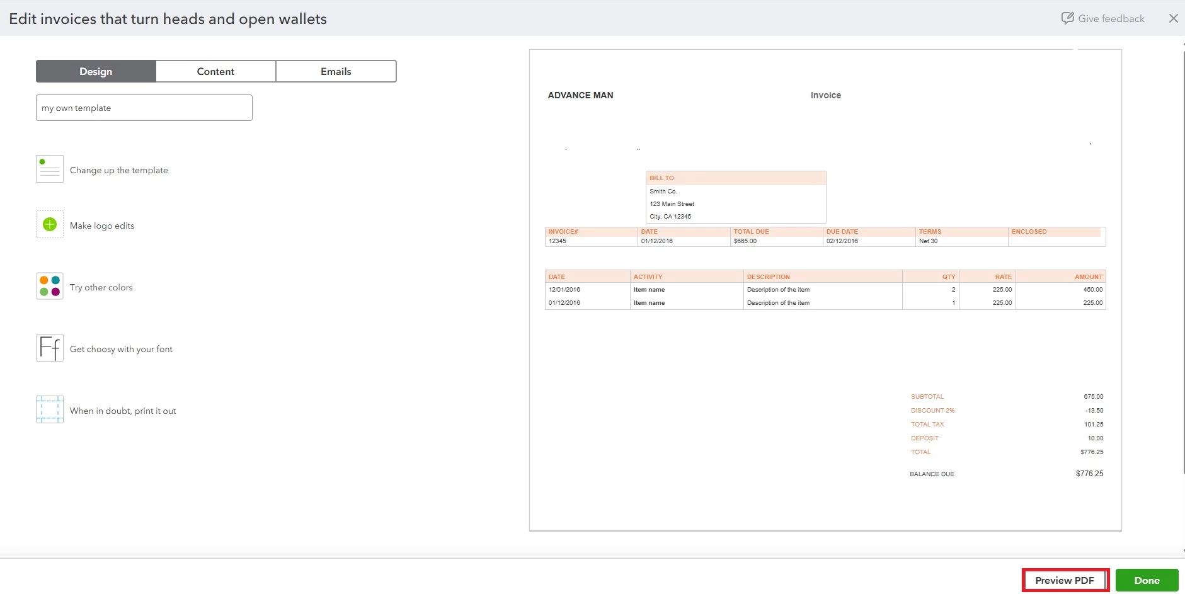Screen dimensions: 1185x594
Task: Click the Net 30 terms value
Action: point(928,241)
